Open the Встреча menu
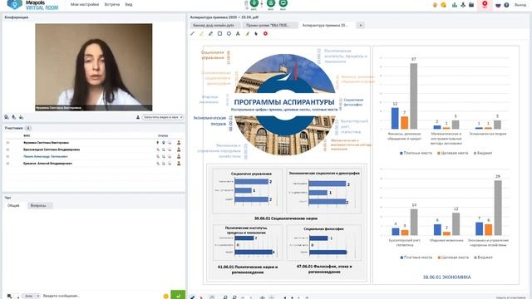This screenshot has height=299, width=532. 112,5
